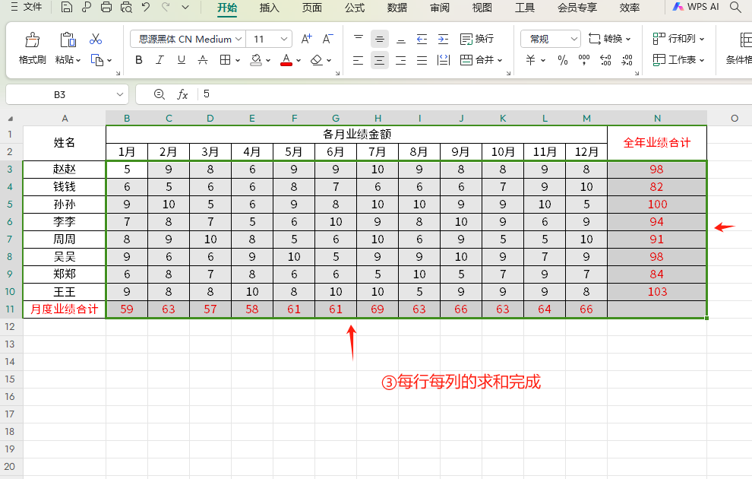Switch to the 页面 Page tab

[311, 8]
